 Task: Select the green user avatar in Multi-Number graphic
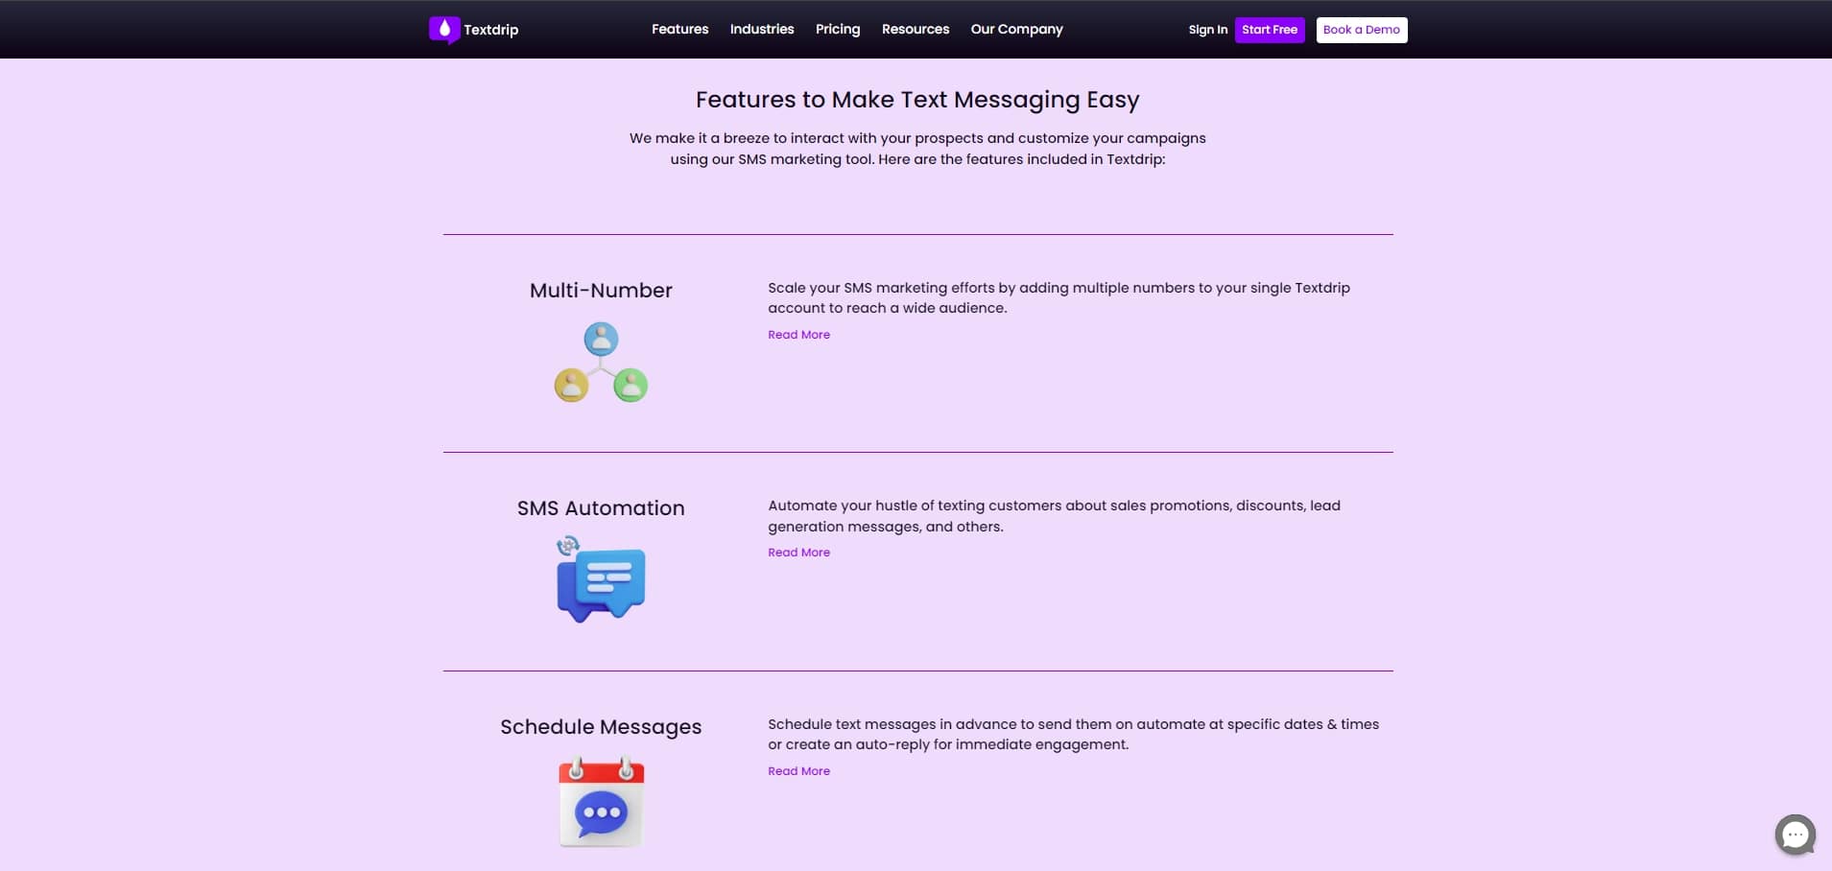[x=630, y=387]
